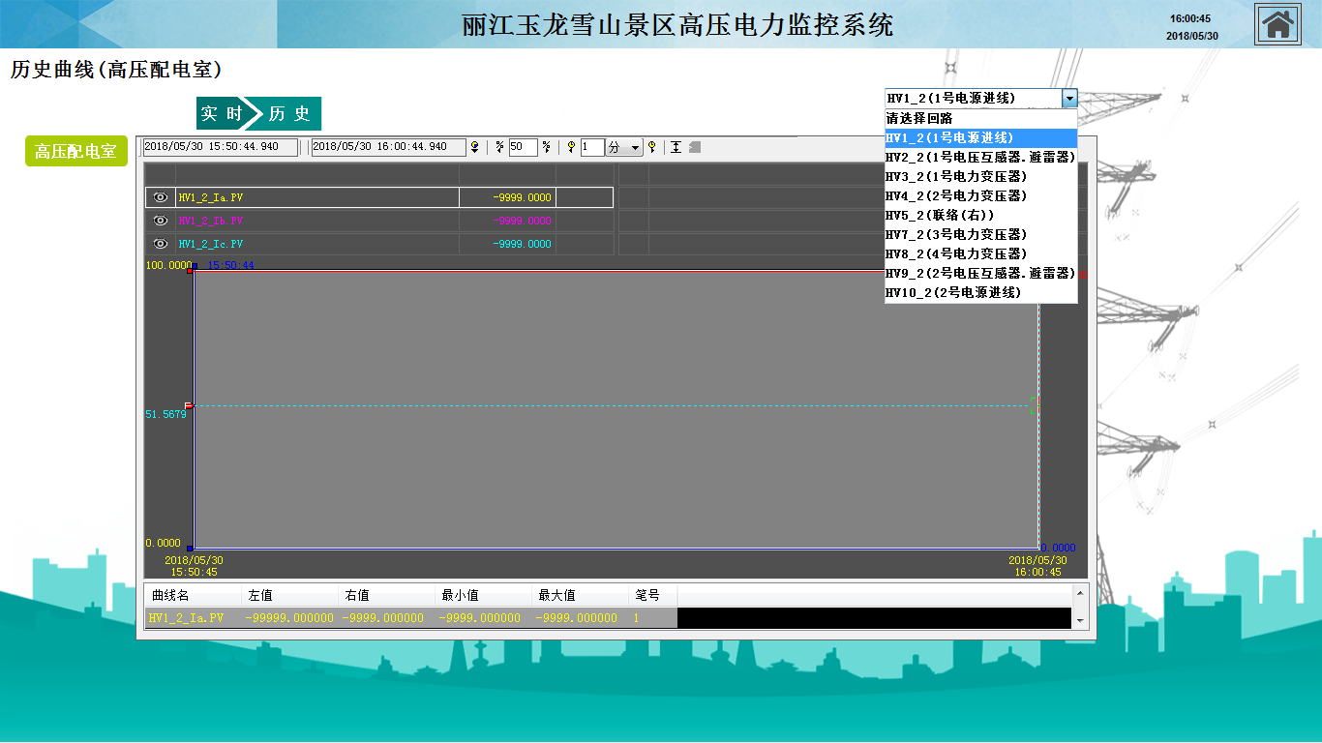Toggle eye icon for the HV1_2_Ic.PV curve

point(161,244)
